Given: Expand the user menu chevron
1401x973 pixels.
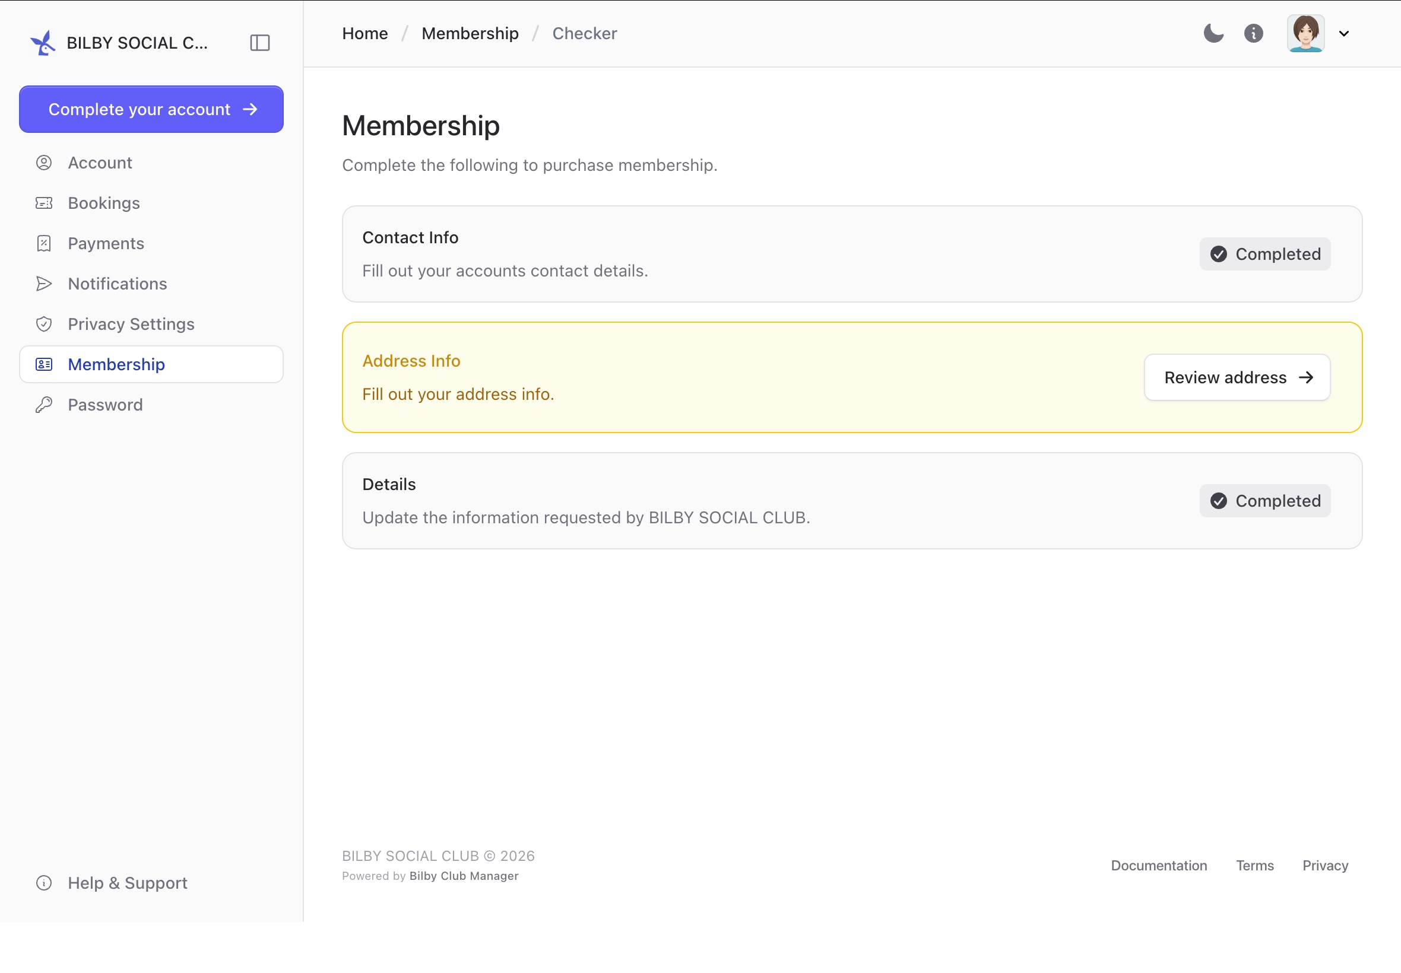Looking at the screenshot, I should click(1343, 34).
